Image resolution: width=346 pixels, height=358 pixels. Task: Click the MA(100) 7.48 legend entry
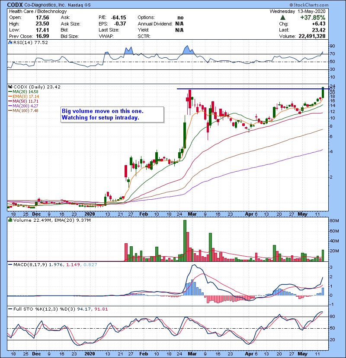(23, 111)
